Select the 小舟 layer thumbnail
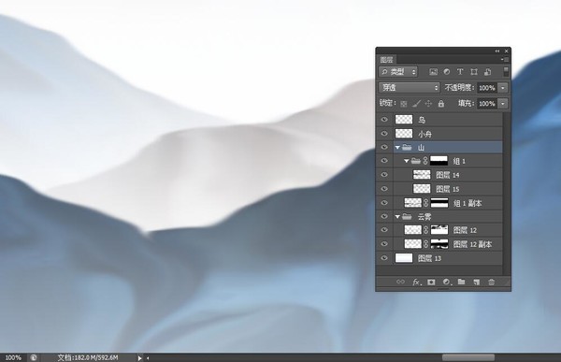 point(404,134)
